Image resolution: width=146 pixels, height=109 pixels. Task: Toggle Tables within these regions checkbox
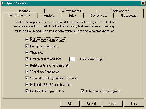(83, 91)
